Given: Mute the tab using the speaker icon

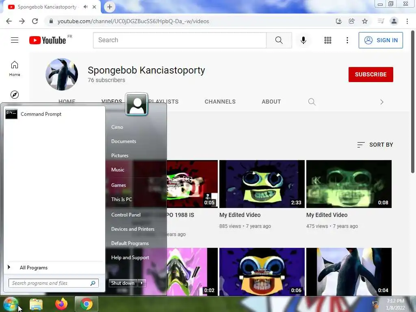Looking at the screenshot, I should (85, 7).
